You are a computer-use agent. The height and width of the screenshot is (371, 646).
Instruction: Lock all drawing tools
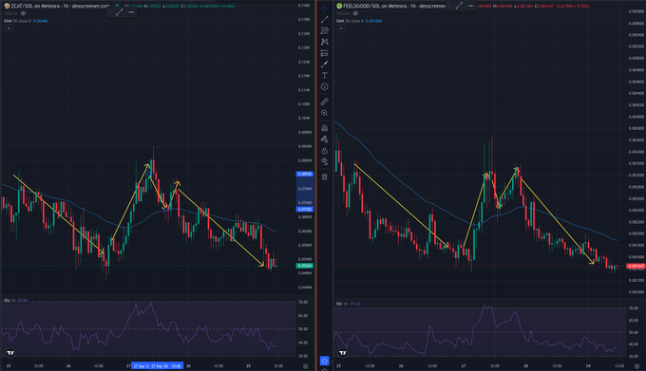click(x=325, y=151)
